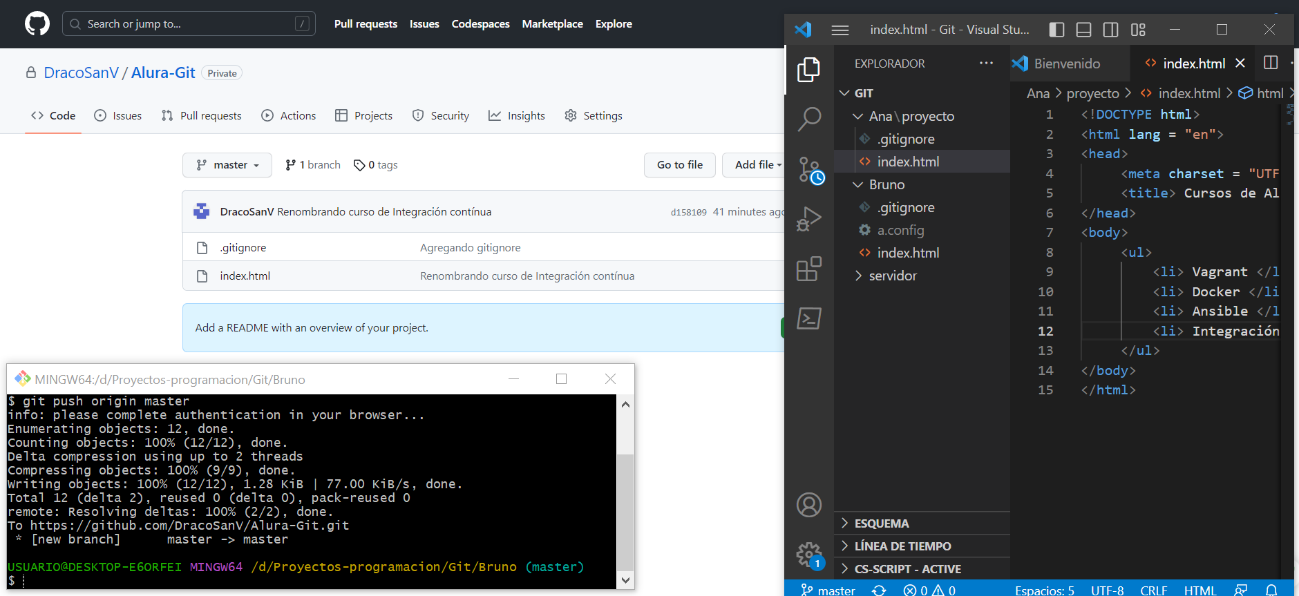
Task: Click the Go to file button
Action: [680, 165]
